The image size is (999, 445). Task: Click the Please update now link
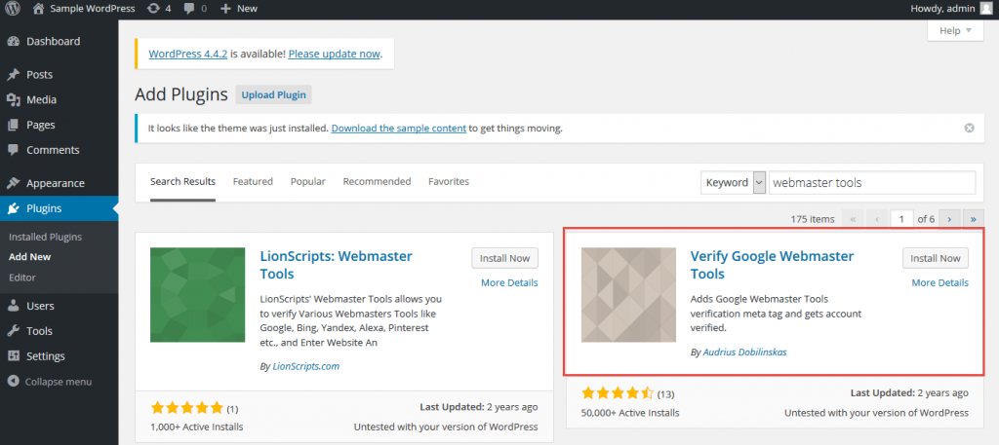335,54
